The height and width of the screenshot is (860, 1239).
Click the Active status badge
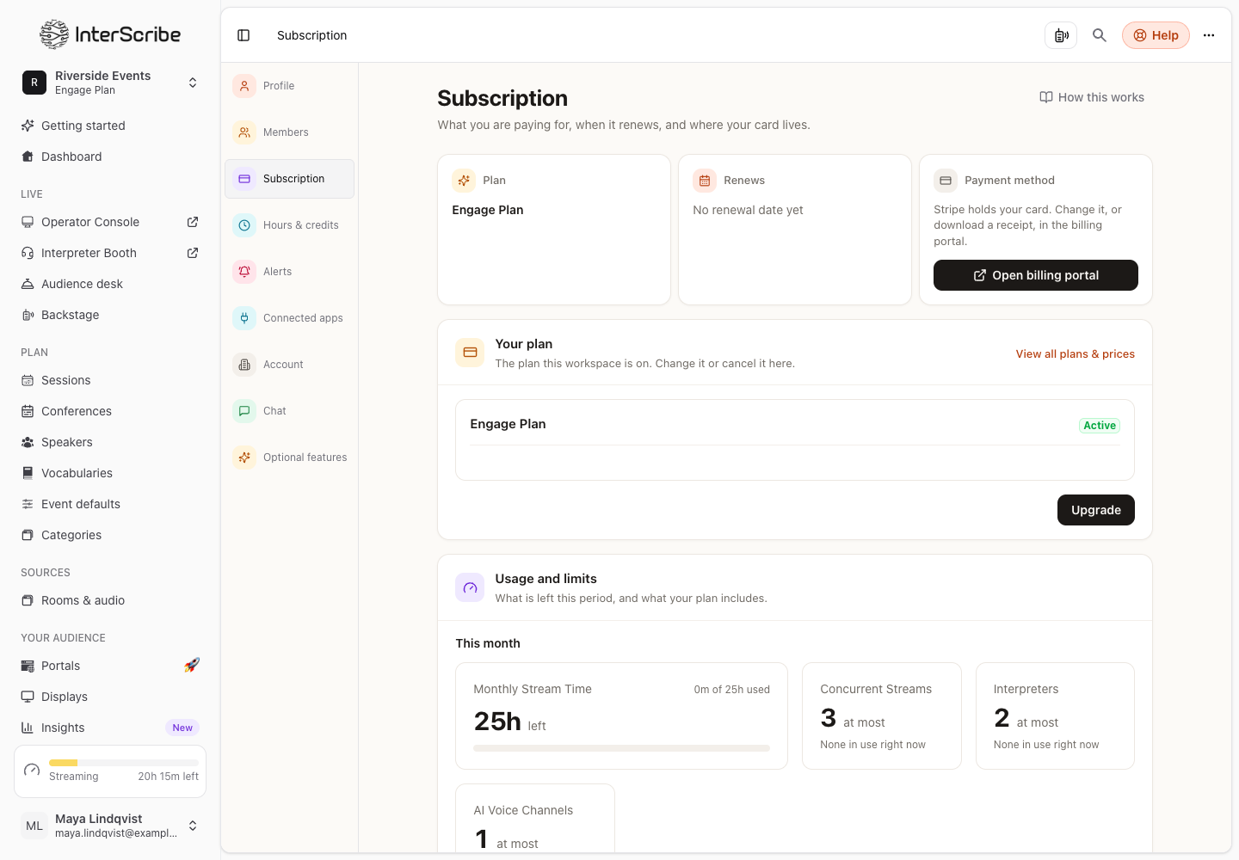tap(1100, 426)
